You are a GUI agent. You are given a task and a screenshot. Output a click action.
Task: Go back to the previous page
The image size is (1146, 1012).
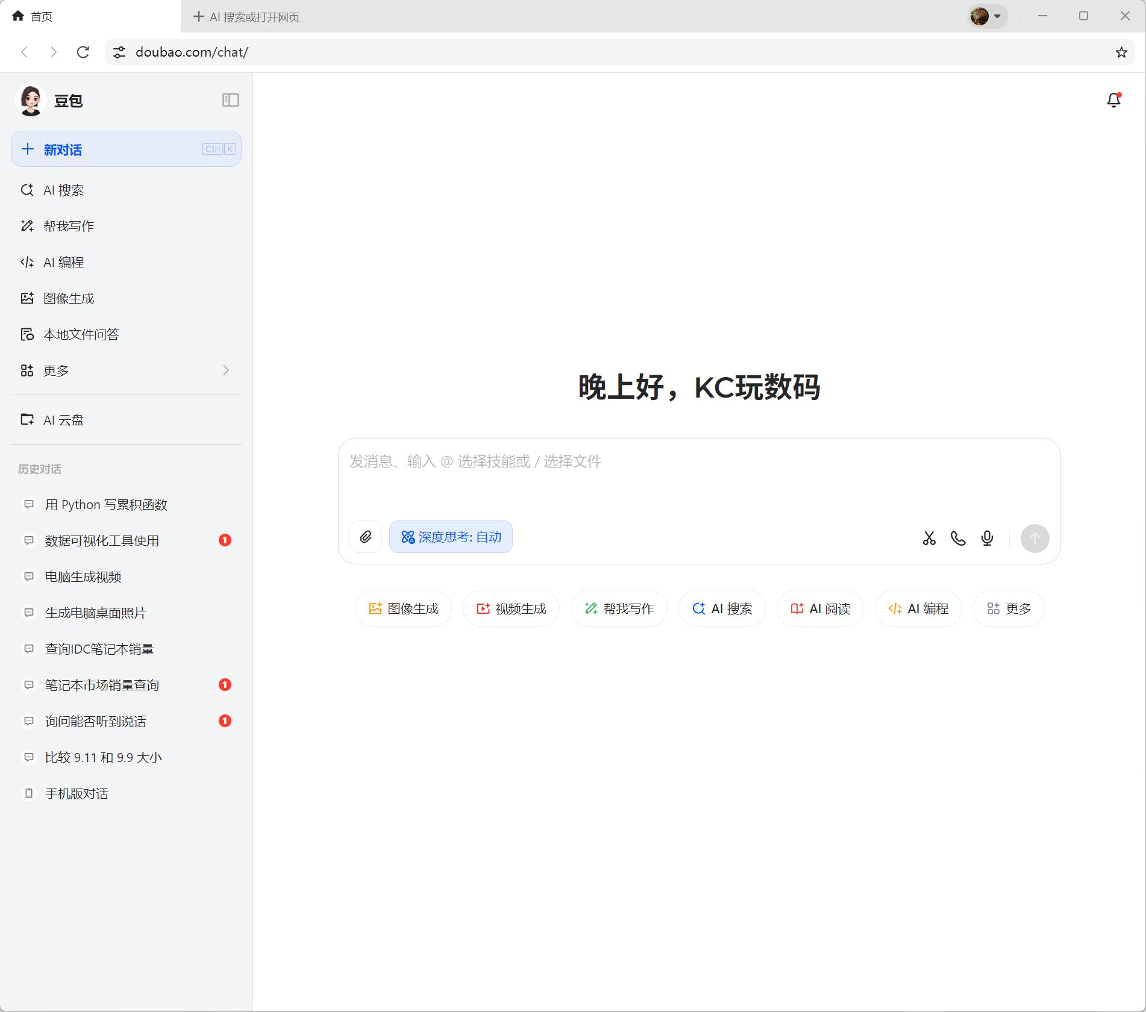(25, 52)
